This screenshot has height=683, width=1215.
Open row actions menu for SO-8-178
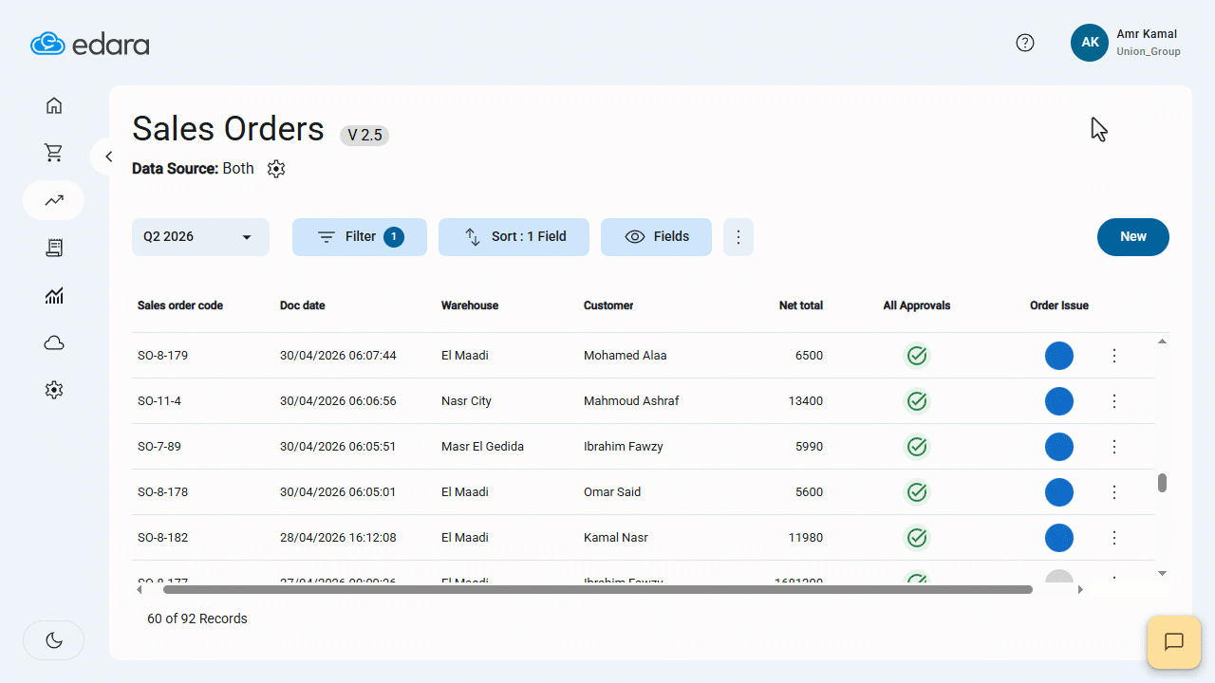point(1114,492)
